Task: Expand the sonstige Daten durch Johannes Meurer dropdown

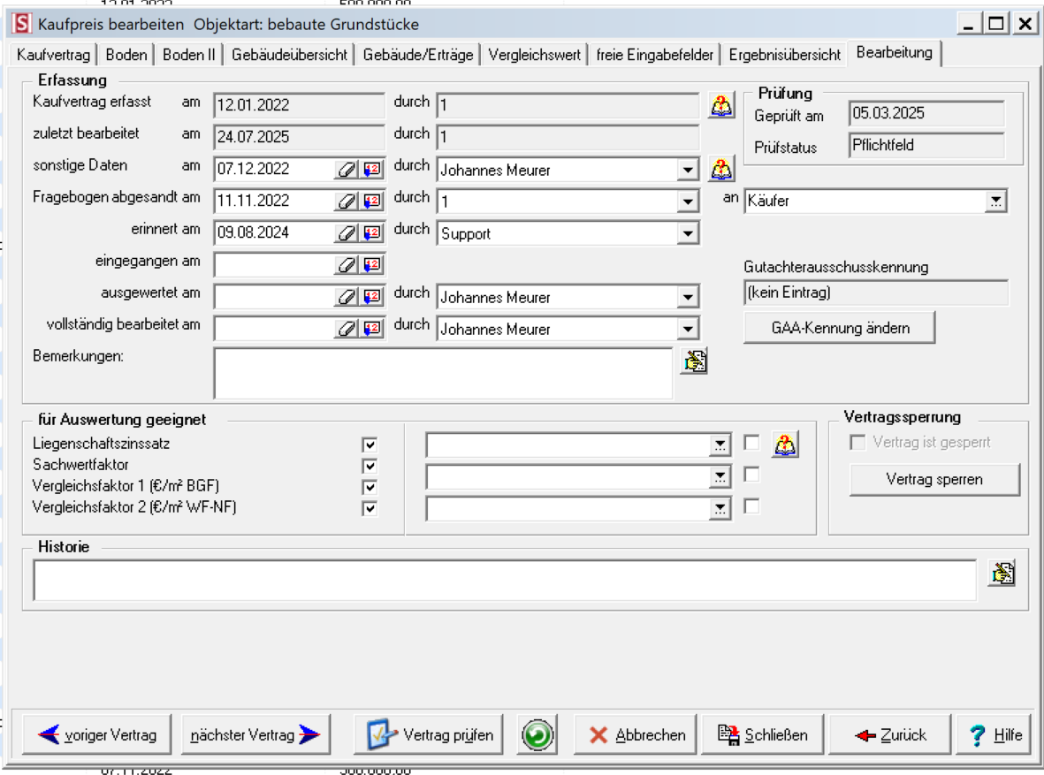Action: tap(688, 170)
